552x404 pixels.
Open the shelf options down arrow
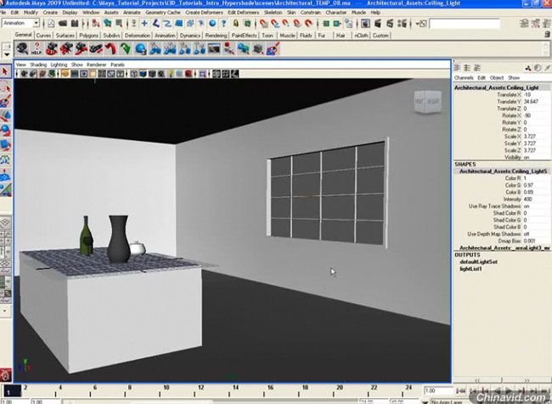click(x=7, y=54)
